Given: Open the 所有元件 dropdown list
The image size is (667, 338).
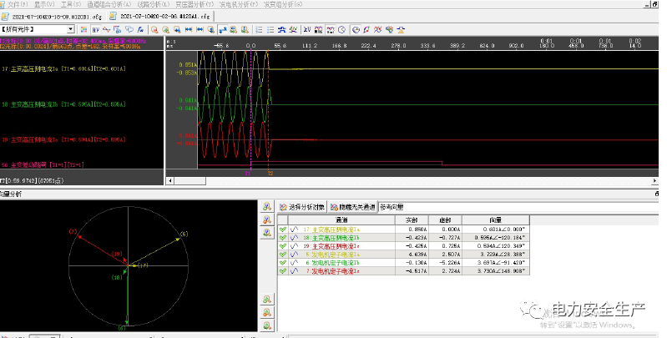Looking at the screenshot, I should (71, 29).
